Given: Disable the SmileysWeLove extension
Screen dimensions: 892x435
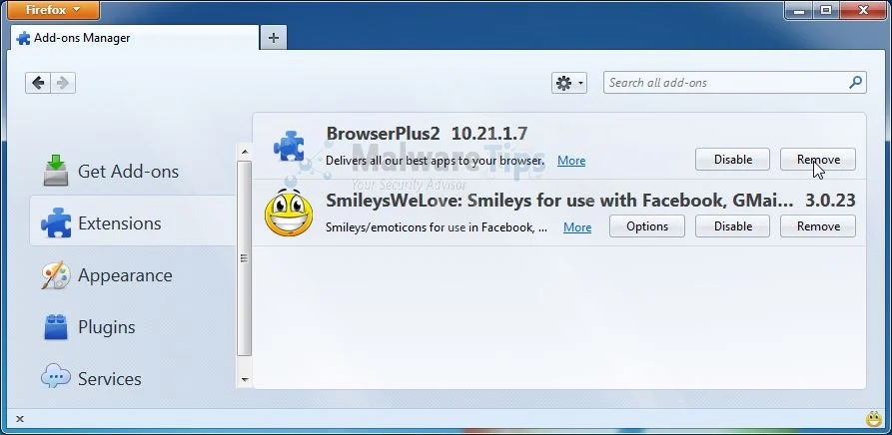Looking at the screenshot, I should [733, 226].
